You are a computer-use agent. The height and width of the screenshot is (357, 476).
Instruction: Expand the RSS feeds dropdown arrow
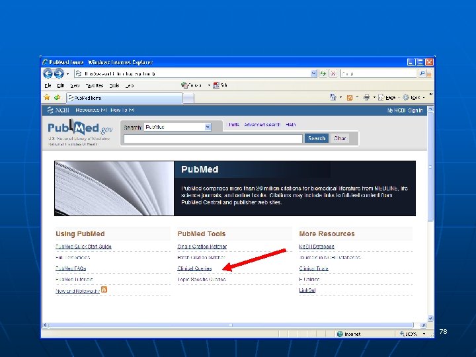(357, 97)
